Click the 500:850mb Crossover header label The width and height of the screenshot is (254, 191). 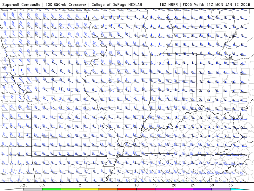pyautogui.click(x=66, y=4)
